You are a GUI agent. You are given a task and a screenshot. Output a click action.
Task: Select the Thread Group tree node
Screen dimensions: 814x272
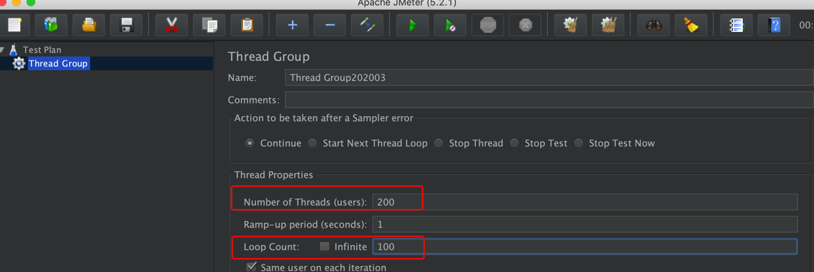click(58, 64)
